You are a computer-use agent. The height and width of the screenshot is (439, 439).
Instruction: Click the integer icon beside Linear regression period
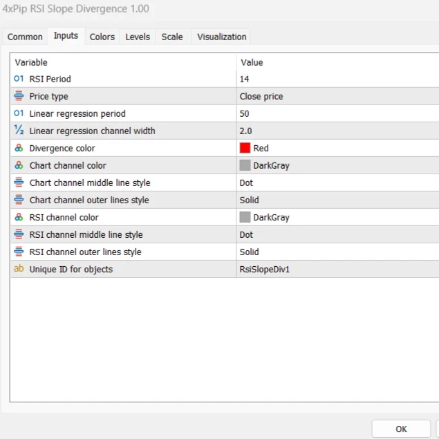point(19,113)
